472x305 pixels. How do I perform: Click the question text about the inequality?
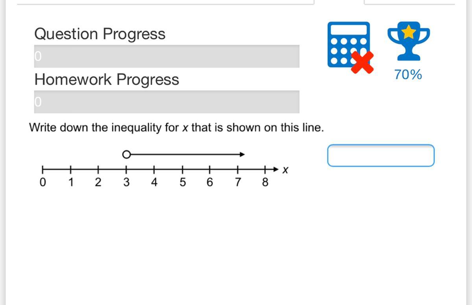coord(177,128)
